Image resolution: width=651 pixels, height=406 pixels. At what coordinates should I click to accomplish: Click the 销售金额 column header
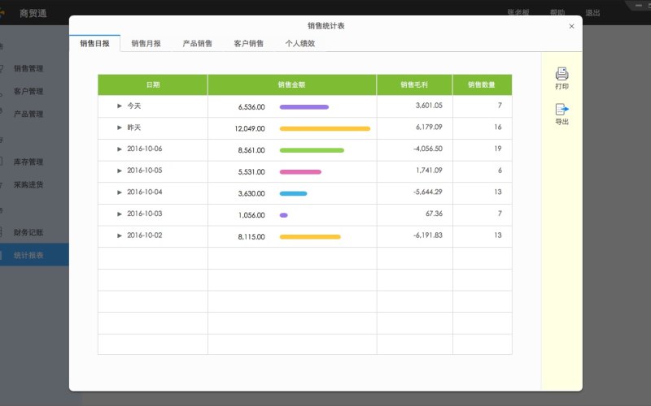pos(292,85)
